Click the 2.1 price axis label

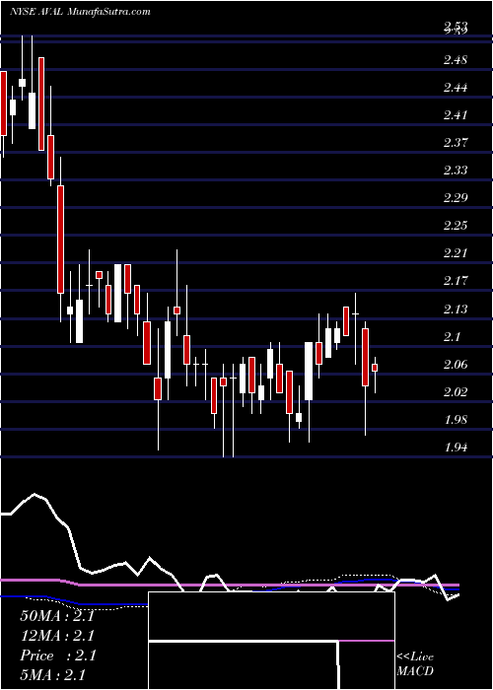[452, 336]
